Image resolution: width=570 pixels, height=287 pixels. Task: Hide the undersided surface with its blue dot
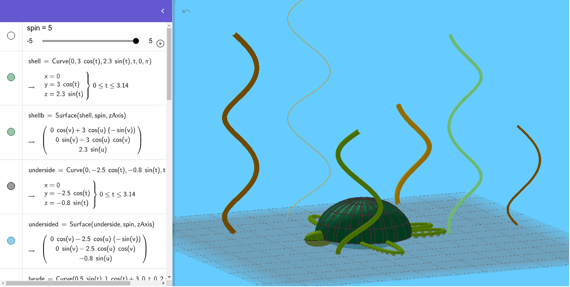point(11,240)
